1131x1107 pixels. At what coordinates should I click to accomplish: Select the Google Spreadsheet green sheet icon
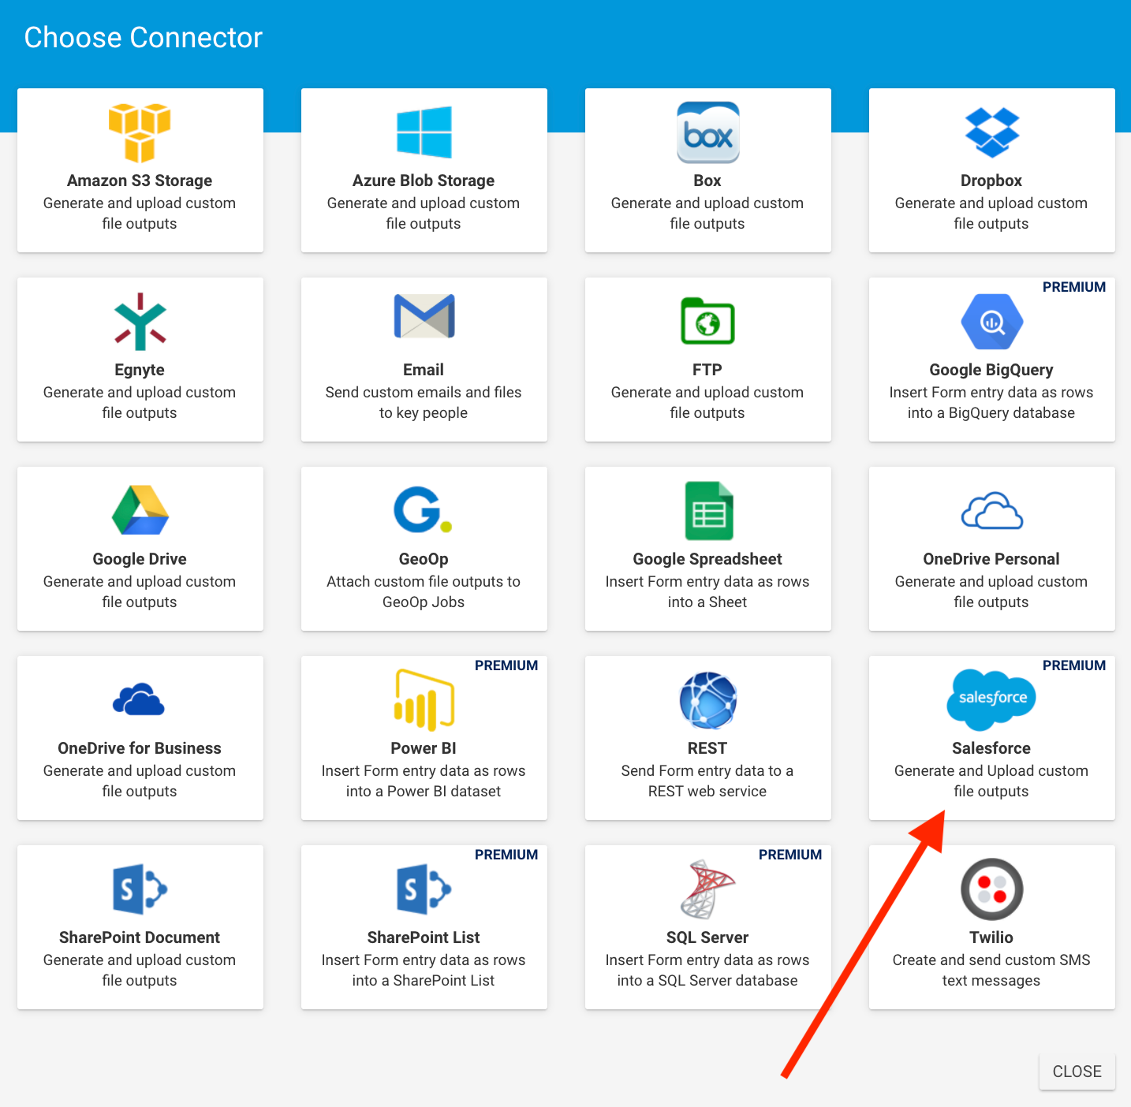pyautogui.click(x=708, y=511)
